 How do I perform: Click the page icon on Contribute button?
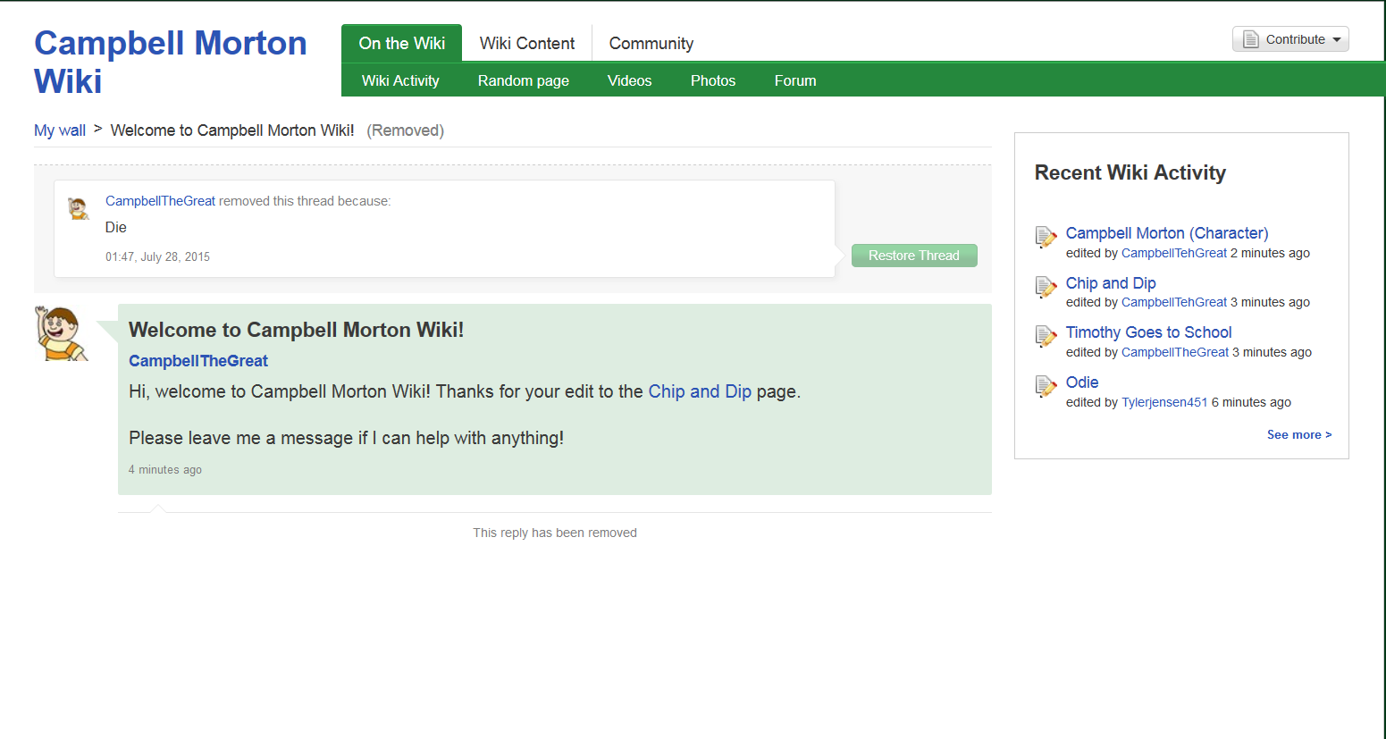click(x=1251, y=39)
